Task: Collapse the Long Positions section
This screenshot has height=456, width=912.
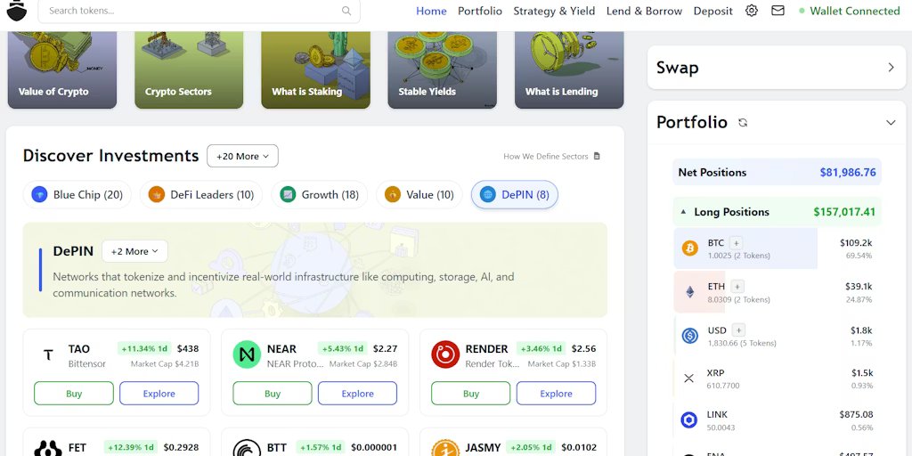Action: click(683, 212)
